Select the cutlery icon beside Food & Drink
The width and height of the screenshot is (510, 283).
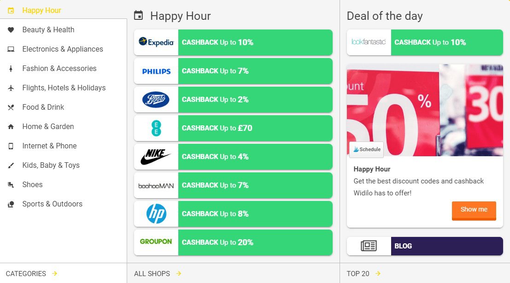pyautogui.click(x=11, y=107)
